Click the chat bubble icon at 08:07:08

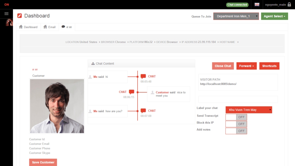pos(143,111)
